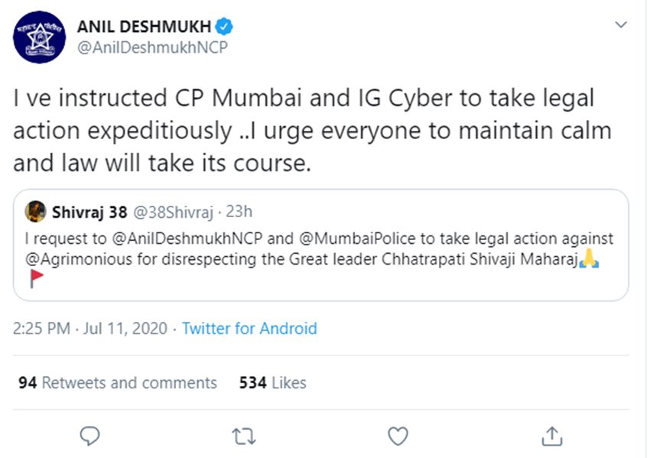Open the quoted tweet's 23h timestamp

(x=240, y=211)
